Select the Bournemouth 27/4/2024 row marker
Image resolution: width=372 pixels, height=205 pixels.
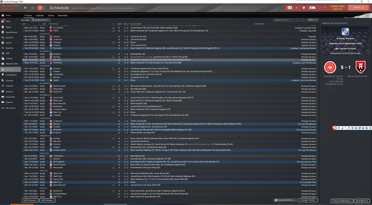coord(23,185)
